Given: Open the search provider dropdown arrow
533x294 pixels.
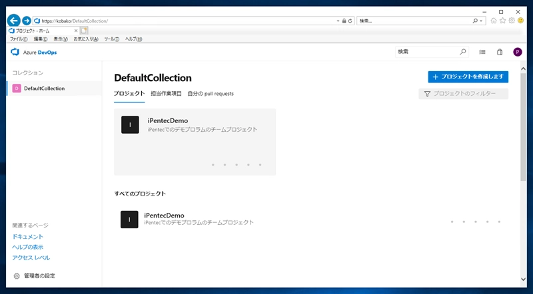Looking at the screenshot, I should point(481,21).
